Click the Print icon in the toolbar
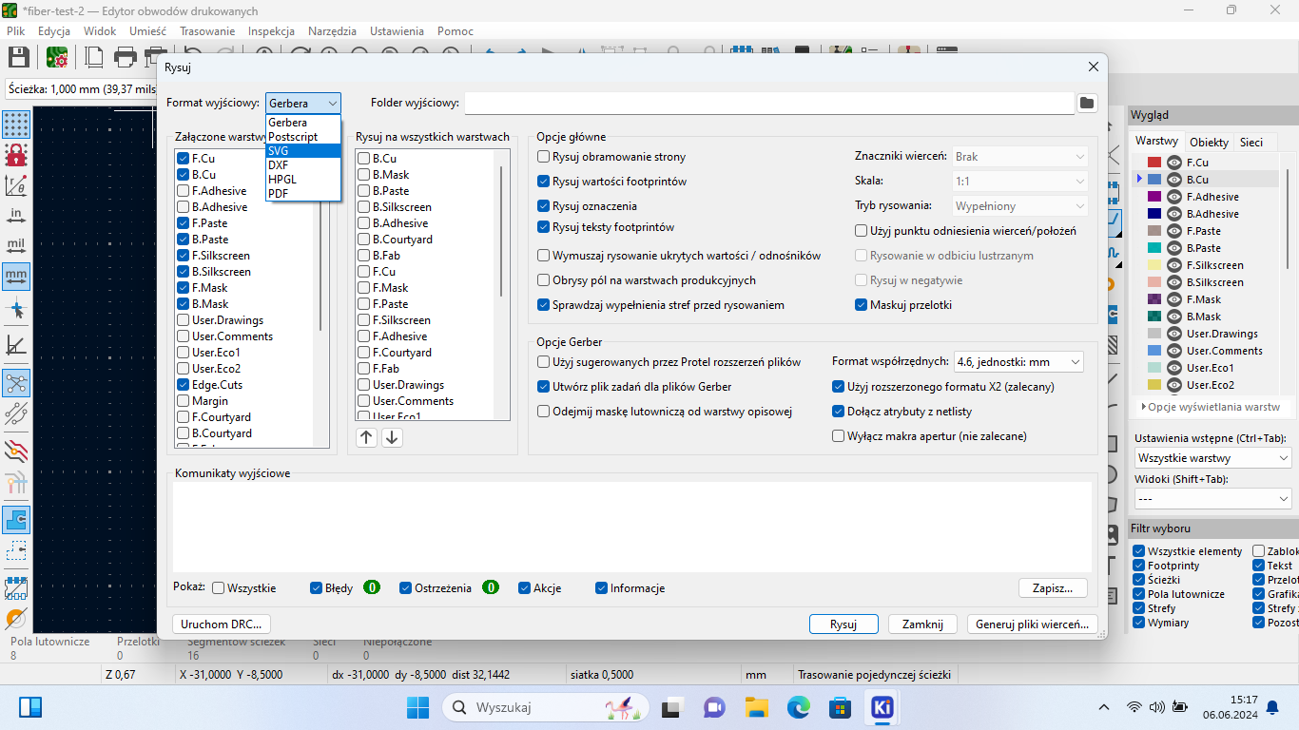1299x730 pixels. point(125,57)
